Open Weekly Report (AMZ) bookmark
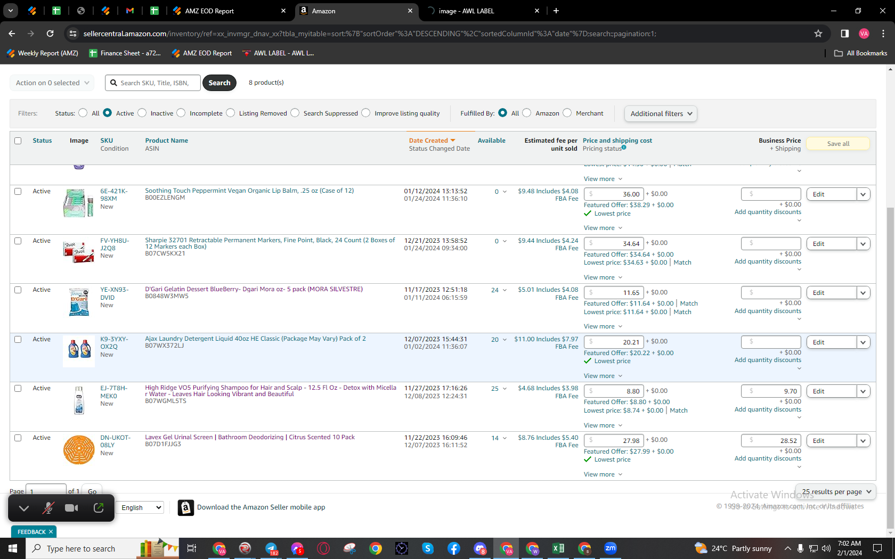 click(43, 53)
